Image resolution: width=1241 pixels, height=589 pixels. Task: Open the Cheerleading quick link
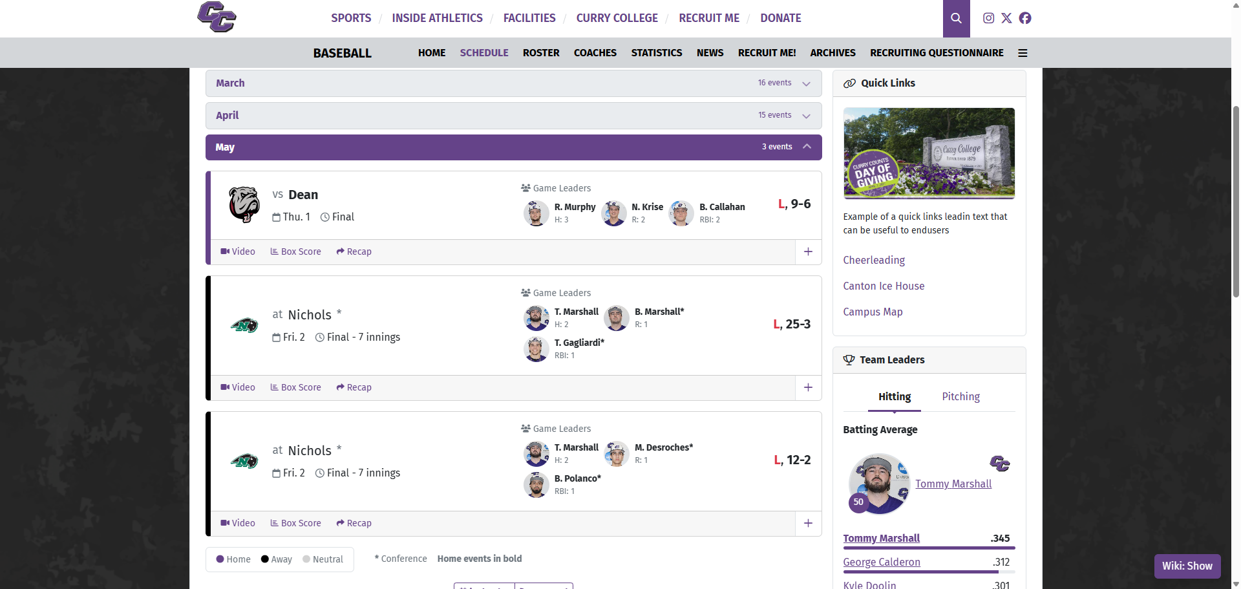coord(874,260)
